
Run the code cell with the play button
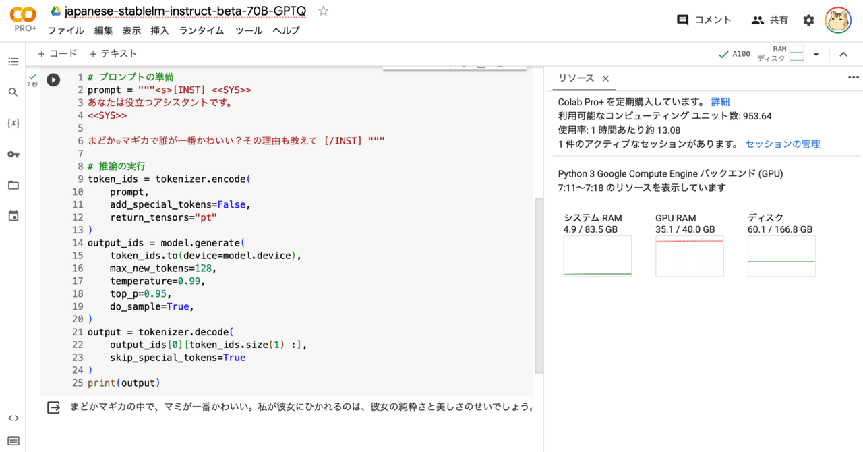tap(53, 80)
